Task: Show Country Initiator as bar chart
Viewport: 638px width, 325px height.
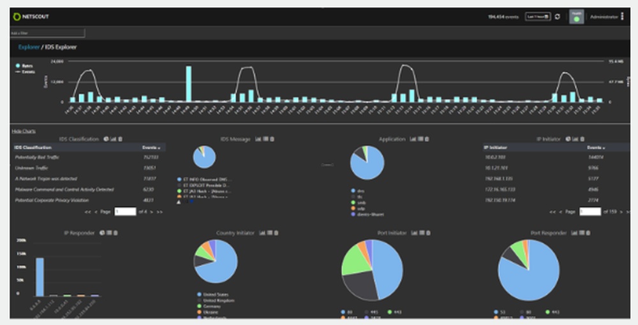Action: pos(262,233)
